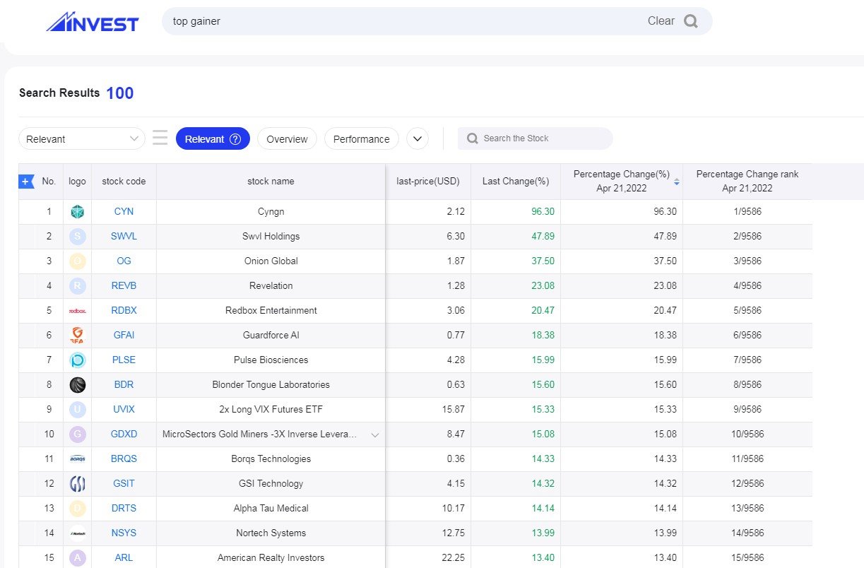Click the 22.25 last-price cell

[428, 557]
